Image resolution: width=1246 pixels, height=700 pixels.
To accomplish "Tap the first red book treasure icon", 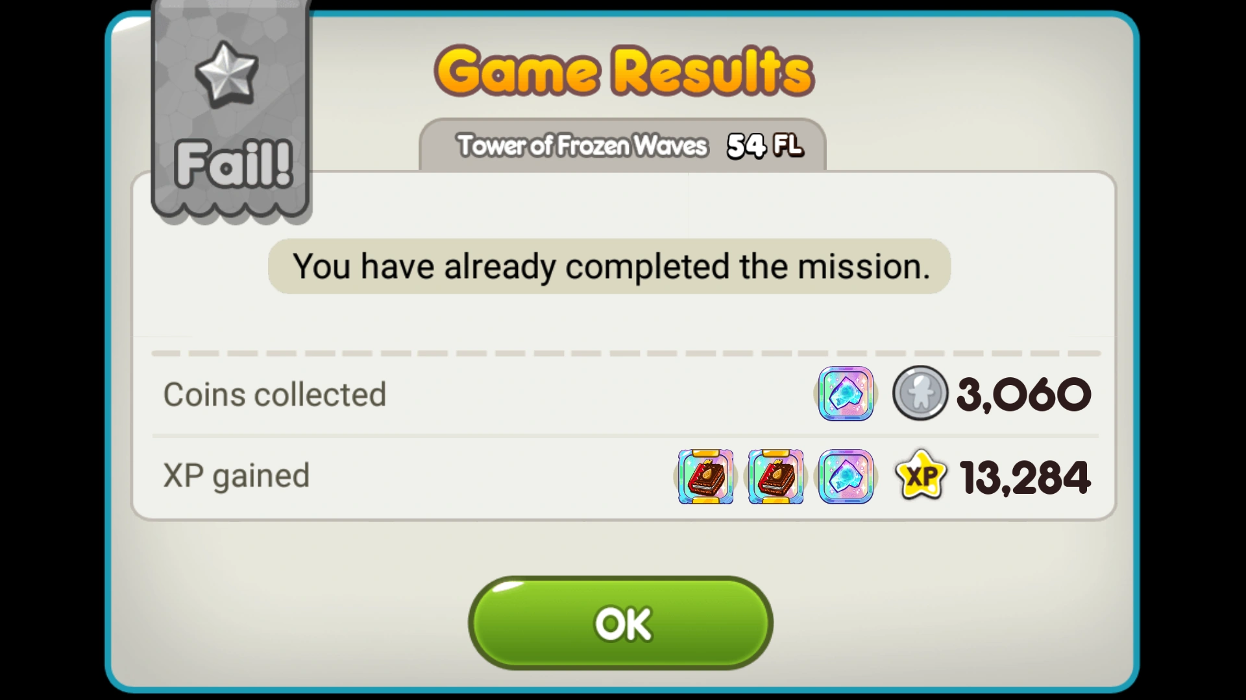I will tap(705, 477).
